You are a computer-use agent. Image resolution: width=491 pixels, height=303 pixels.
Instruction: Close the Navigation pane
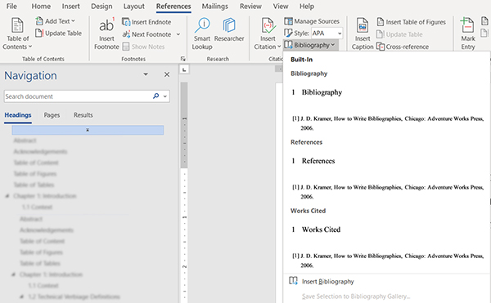pyautogui.click(x=167, y=74)
